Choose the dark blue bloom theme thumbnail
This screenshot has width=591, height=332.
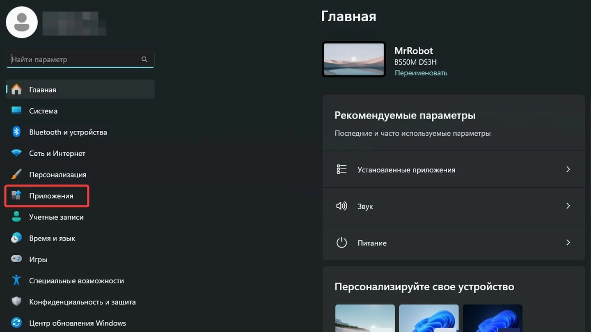(492, 318)
